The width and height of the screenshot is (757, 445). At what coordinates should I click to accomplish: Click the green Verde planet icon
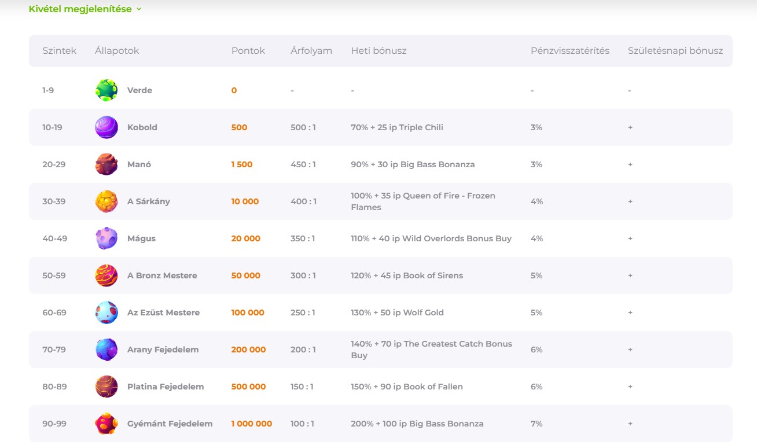[106, 90]
